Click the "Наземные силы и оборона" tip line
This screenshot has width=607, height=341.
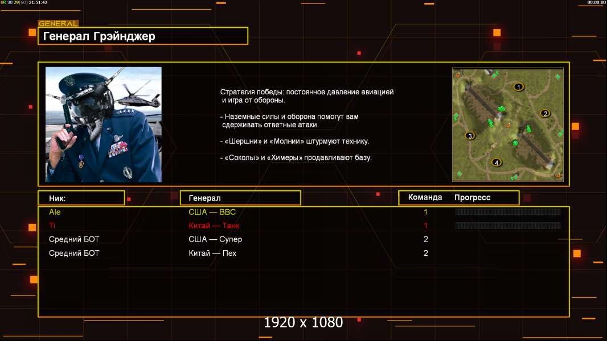290,120
